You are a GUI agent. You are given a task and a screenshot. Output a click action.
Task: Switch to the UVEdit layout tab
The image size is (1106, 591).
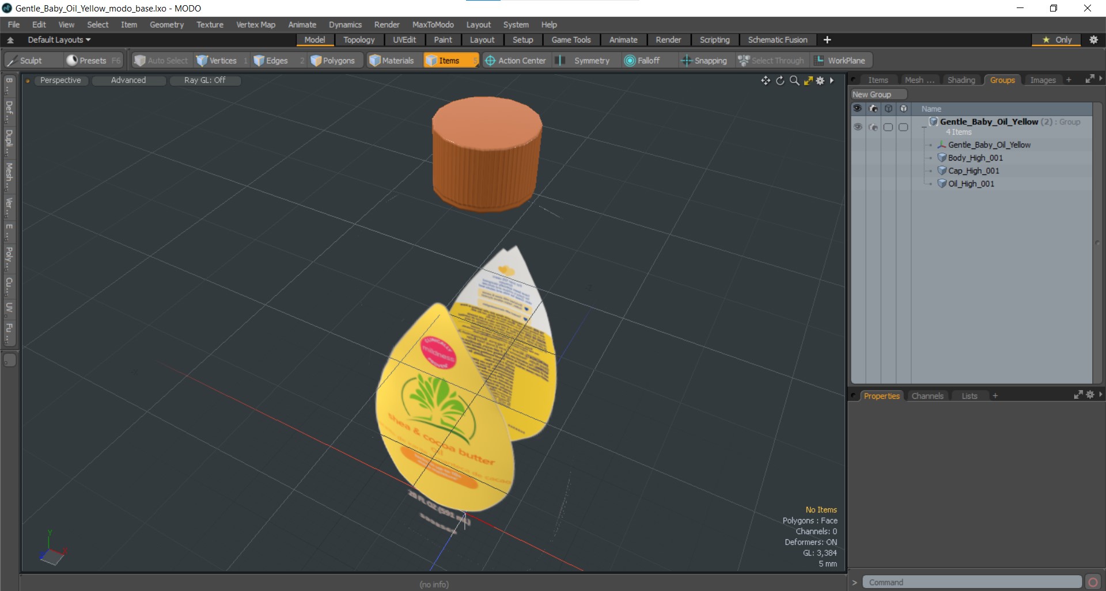pyautogui.click(x=404, y=40)
